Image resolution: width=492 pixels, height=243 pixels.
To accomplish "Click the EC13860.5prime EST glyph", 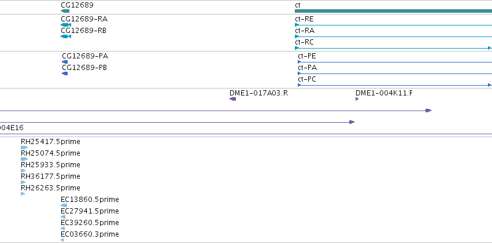I will point(64,205).
